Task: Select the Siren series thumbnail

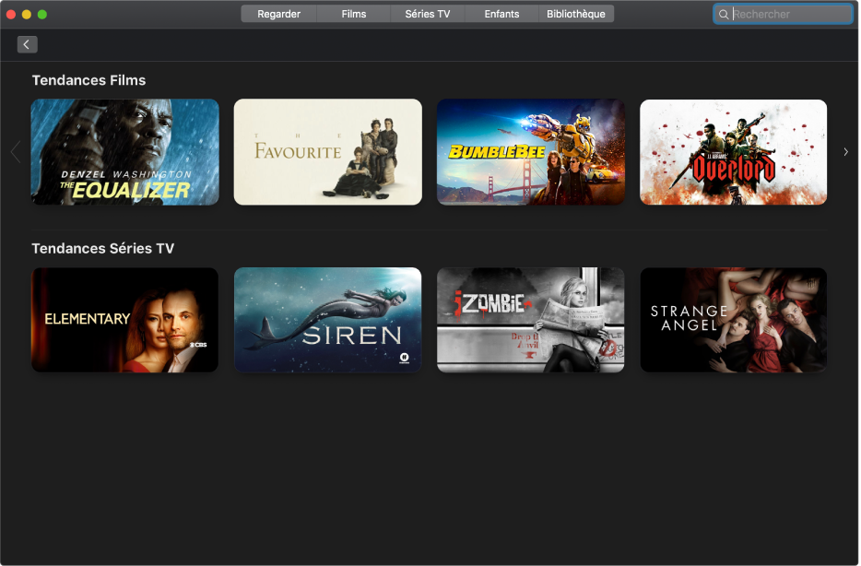Action: point(328,320)
